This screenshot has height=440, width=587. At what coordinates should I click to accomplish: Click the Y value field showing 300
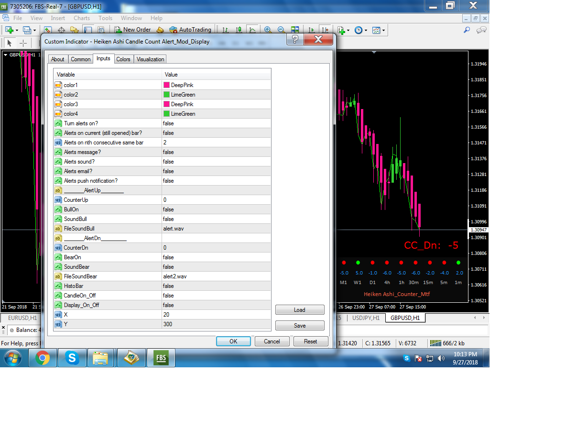coord(217,324)
